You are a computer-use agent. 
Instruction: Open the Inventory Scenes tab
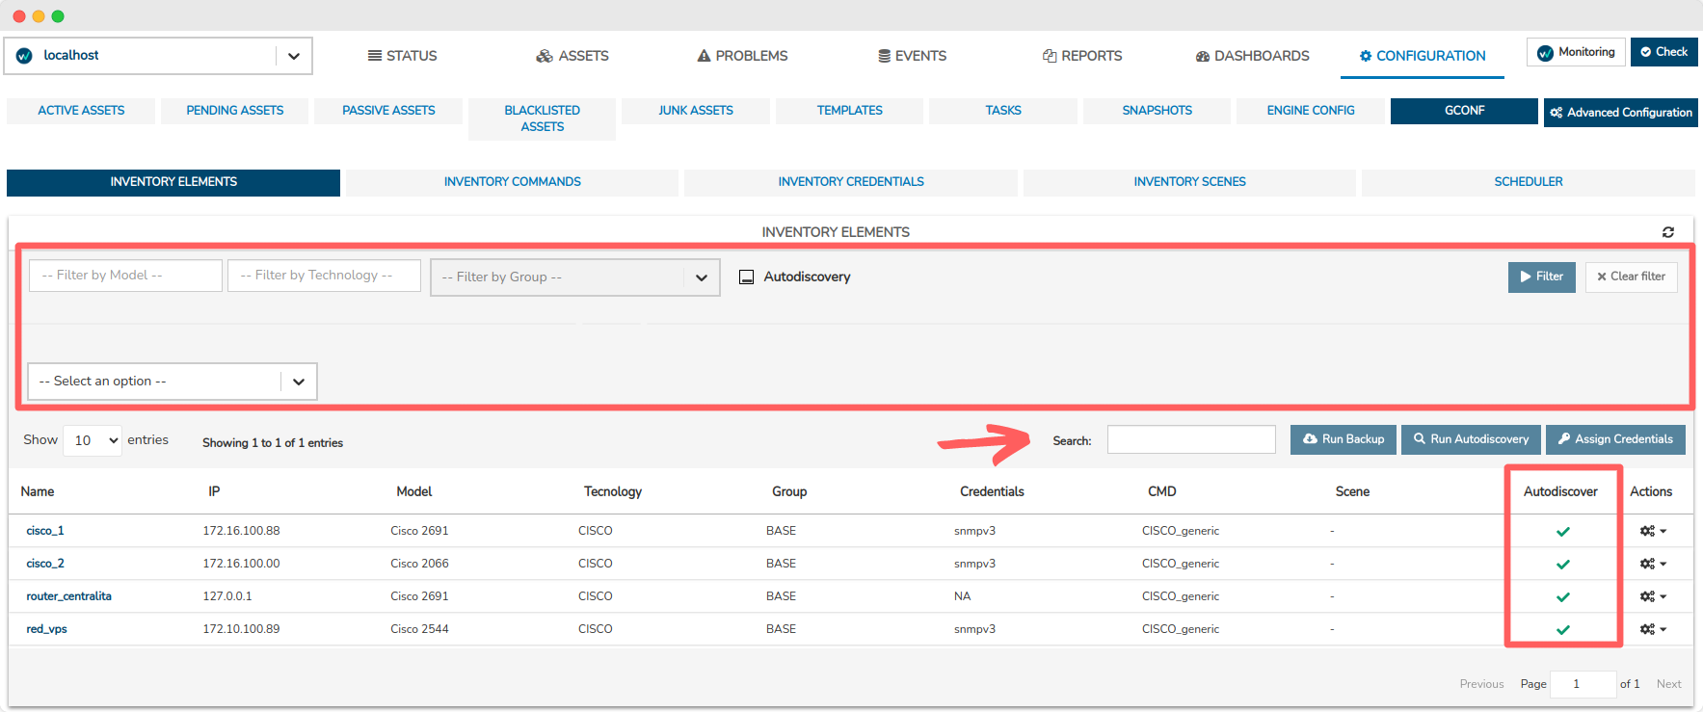pyautogui.click(x=1189, y=182)
